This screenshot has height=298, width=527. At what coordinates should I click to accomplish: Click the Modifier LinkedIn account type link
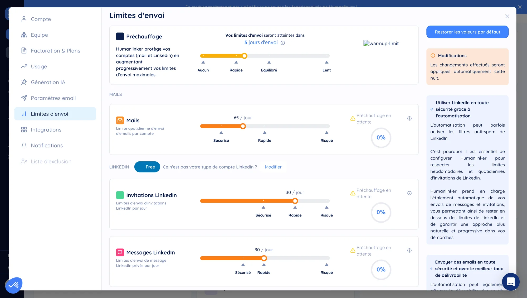coord(273,167)
